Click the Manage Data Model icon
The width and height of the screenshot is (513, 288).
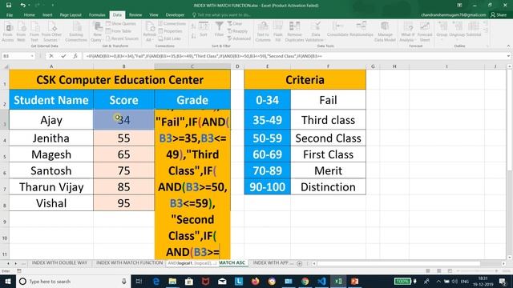click(x=385, y=32)
